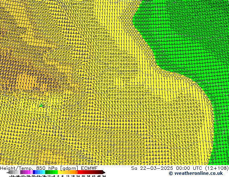Image resolution: width=229 pixels, height=177 pixels.
Task: Click the dark arrow at legend's right end
Action: 104,172
